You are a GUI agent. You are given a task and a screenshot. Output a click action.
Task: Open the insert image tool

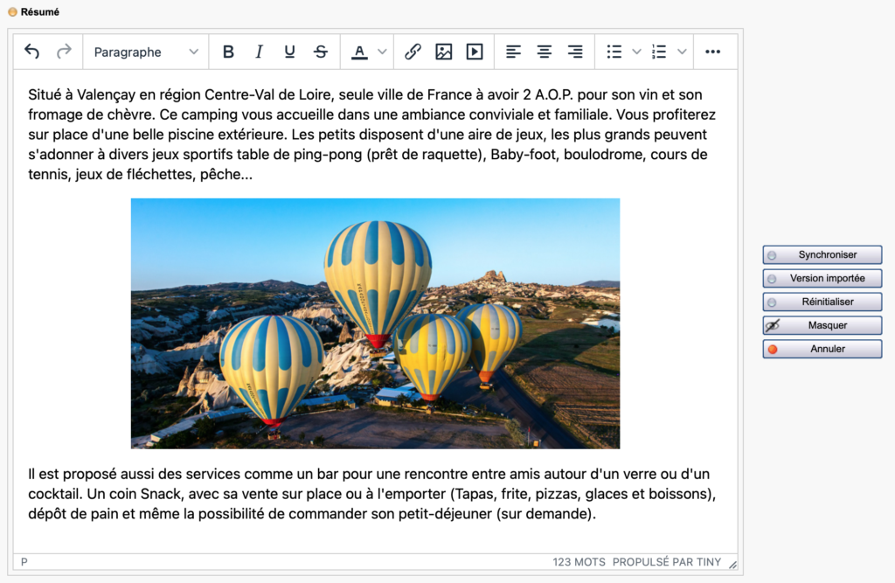[444, 52]
